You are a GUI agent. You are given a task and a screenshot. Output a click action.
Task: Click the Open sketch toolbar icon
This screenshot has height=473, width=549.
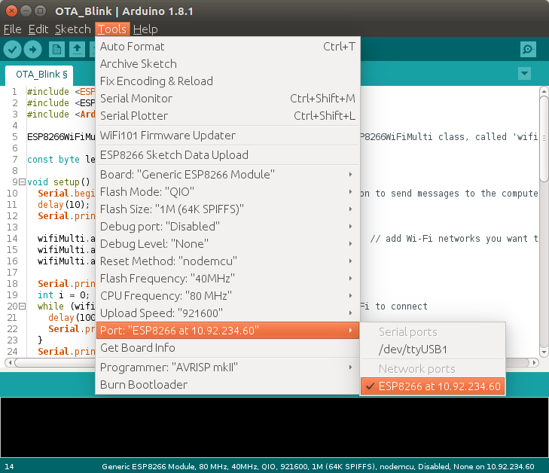(x=77, y=50)
